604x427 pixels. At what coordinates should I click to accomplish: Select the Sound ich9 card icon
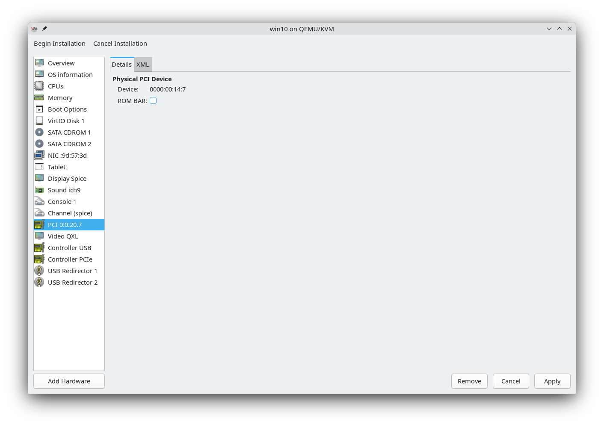pyautogui.click(x=39, y=190)
